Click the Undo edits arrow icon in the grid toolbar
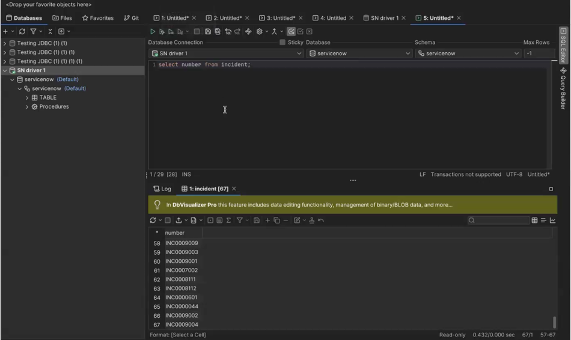This screenshot has height=340, width=571. point(321,220)
